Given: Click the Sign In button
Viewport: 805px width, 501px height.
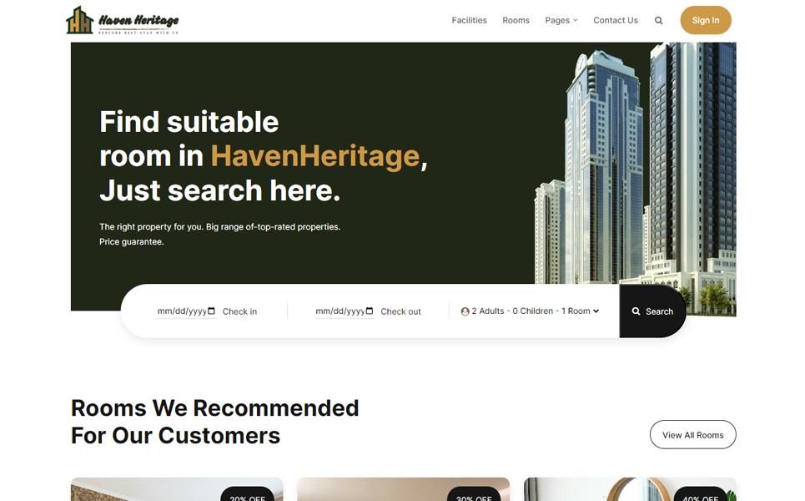Looking at the screenshot, I should point(706,21).
